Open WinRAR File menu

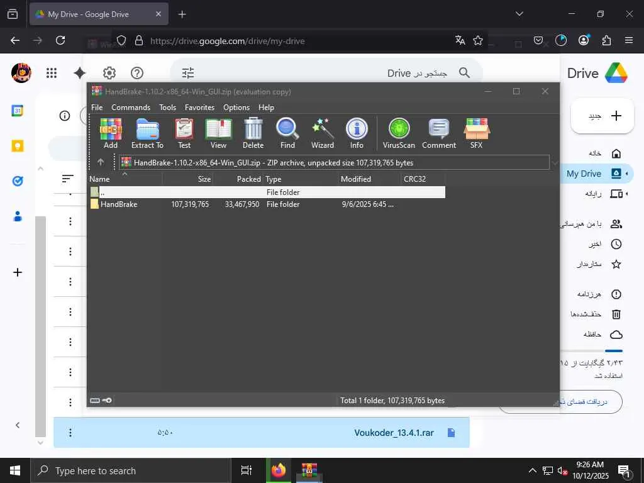pos(97,107)
